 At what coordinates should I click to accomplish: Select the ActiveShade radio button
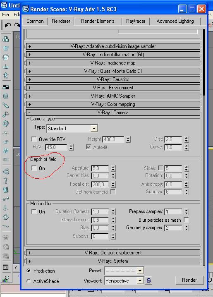point(29,281)
